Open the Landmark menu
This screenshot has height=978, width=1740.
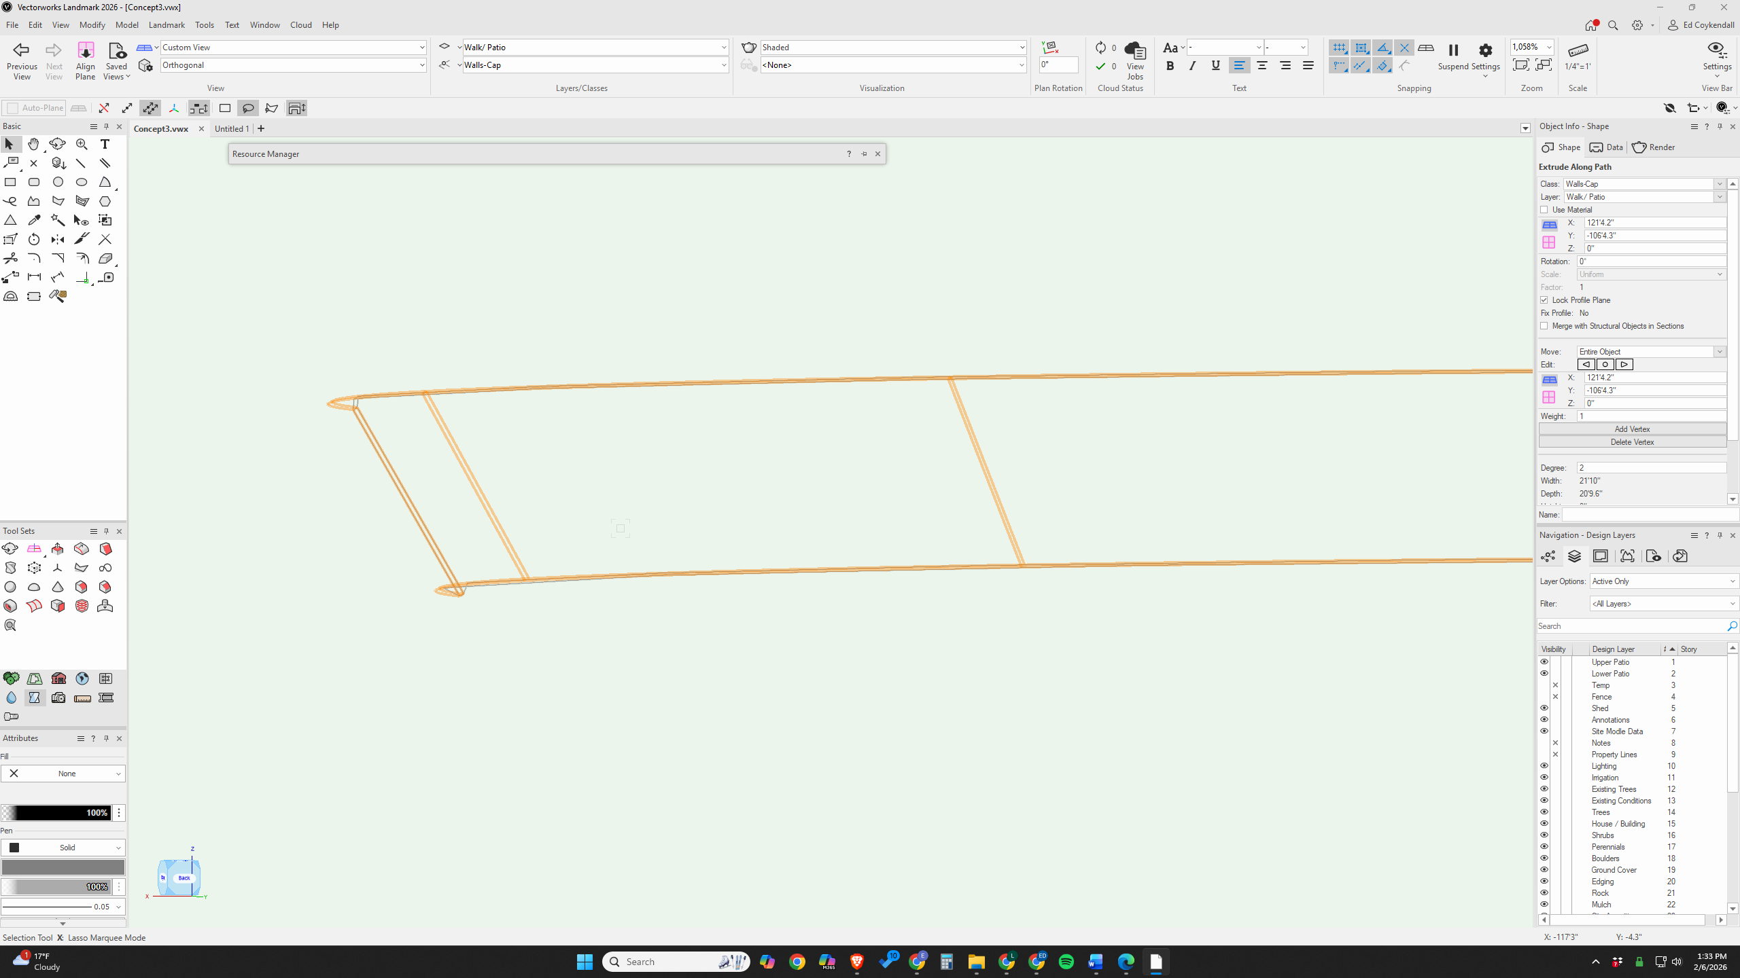point(167,25)
